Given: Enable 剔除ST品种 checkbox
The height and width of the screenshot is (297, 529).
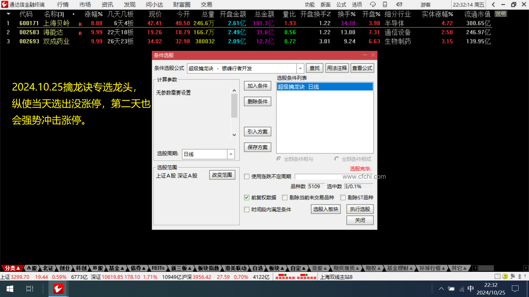Looking at the screenshot, I should 343,197.
